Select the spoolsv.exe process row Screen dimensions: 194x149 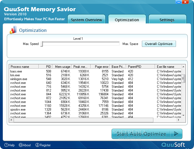tap(18, 110)
